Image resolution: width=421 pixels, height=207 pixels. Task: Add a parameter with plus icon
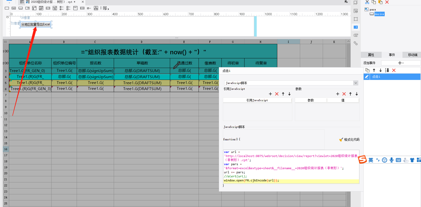pyautogui.click(x=338, y=94)
